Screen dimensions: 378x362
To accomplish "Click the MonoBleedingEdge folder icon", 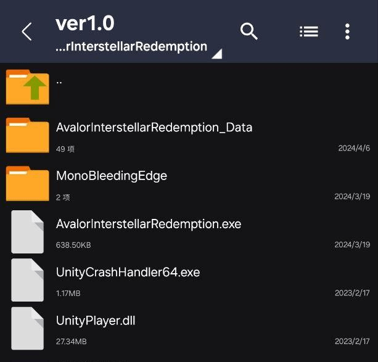I will click(x=28, y=183).
